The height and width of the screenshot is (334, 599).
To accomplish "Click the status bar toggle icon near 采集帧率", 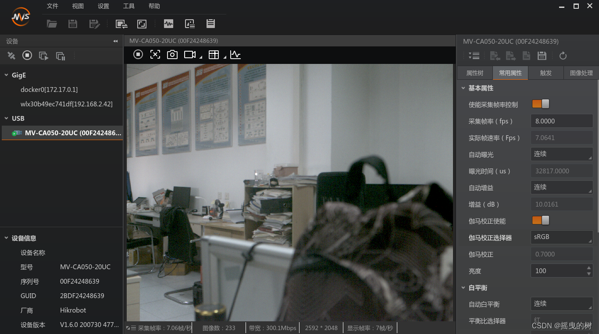I will click(x=131, y=328).
